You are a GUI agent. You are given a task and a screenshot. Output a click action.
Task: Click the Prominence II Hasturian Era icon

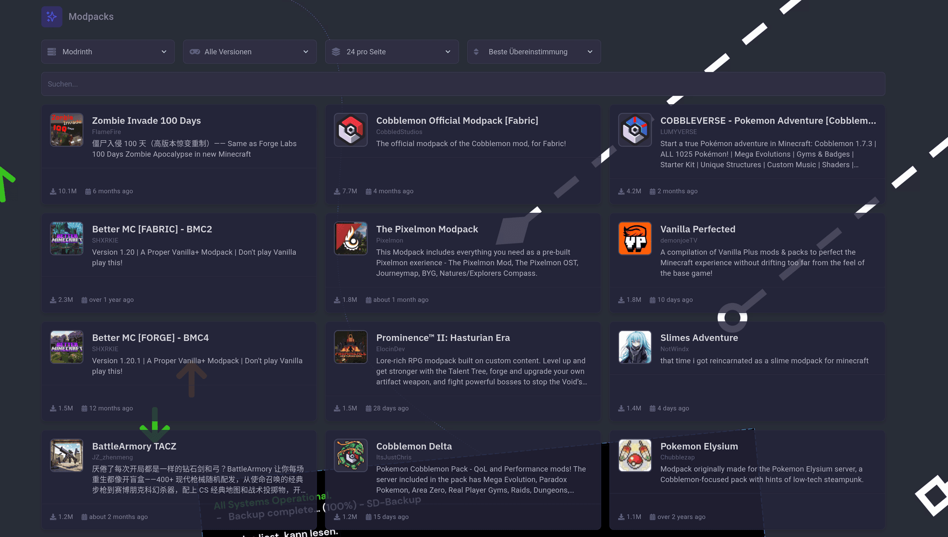tap(351, 347)
